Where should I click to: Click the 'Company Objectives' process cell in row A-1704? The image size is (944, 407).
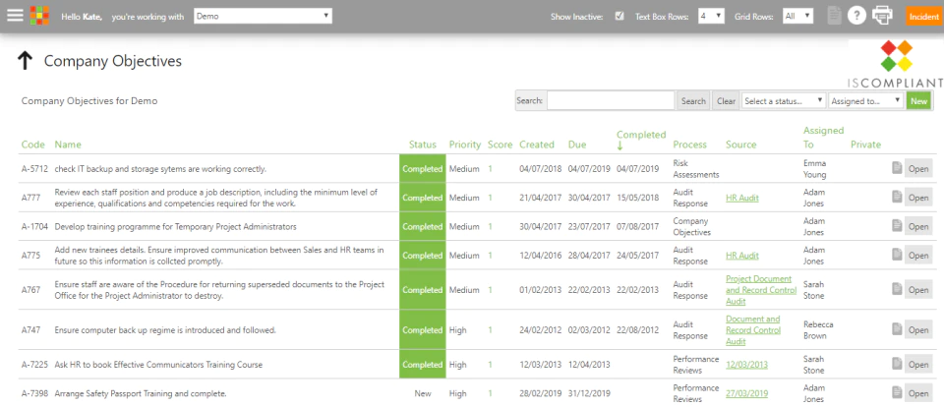pyautogui.click(x=691, y=226)
